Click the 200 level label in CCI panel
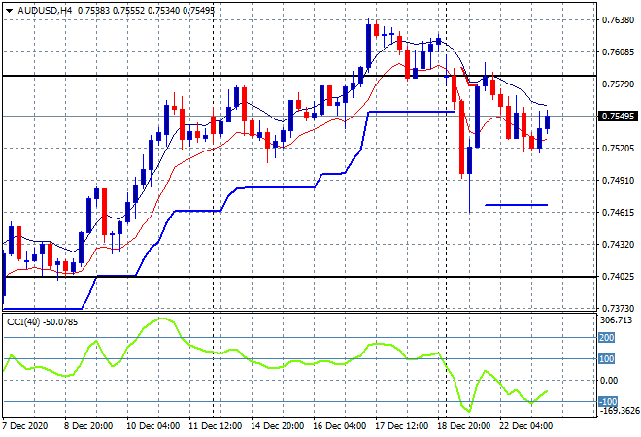Image resolution: width=641 pixels, height=437 pixels. coord(607,338)
